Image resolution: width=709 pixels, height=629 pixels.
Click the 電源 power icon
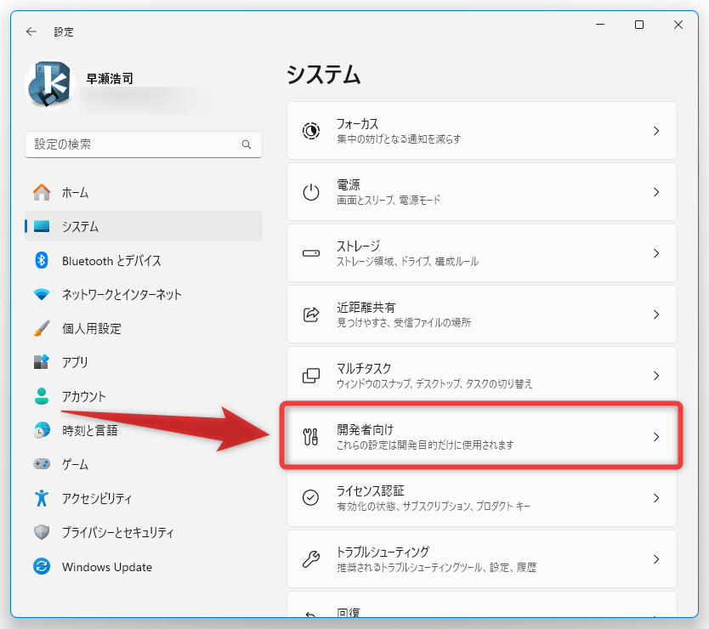[311, 192]
